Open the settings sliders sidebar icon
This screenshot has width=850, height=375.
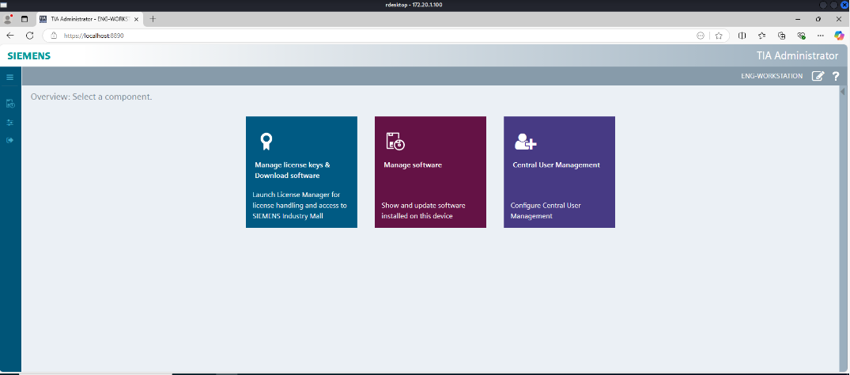(x=9, y=123)
